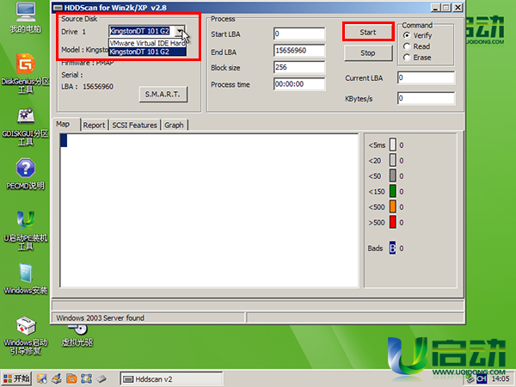Choose KingstonDT 101 G2 in dropdown list
The height and width of the screenshot is (387, 516).
click(147, 52)
